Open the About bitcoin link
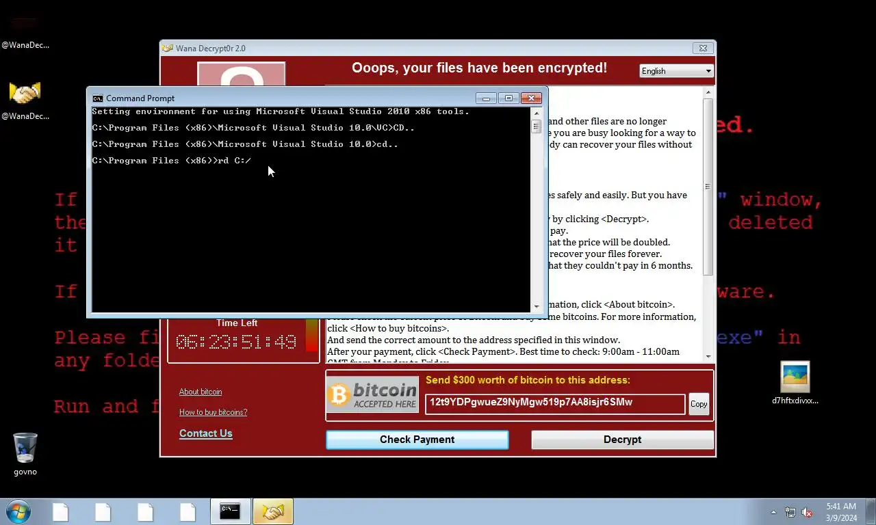This screenshot has height=525, width=876. coord(201,392)
